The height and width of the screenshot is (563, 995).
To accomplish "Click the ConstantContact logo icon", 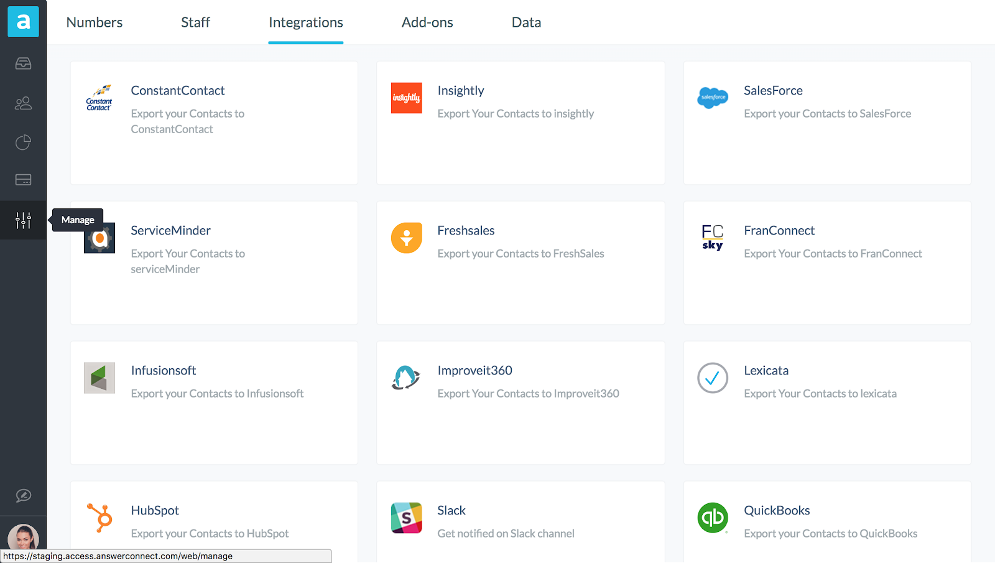I will (99, 98).
